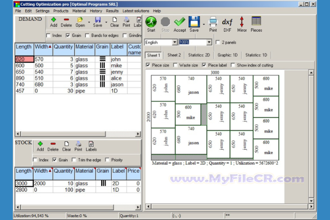The width and height of the screenshot is (330, 220).
Task: Click the layout view scroll down arrow
Action: 311,201
